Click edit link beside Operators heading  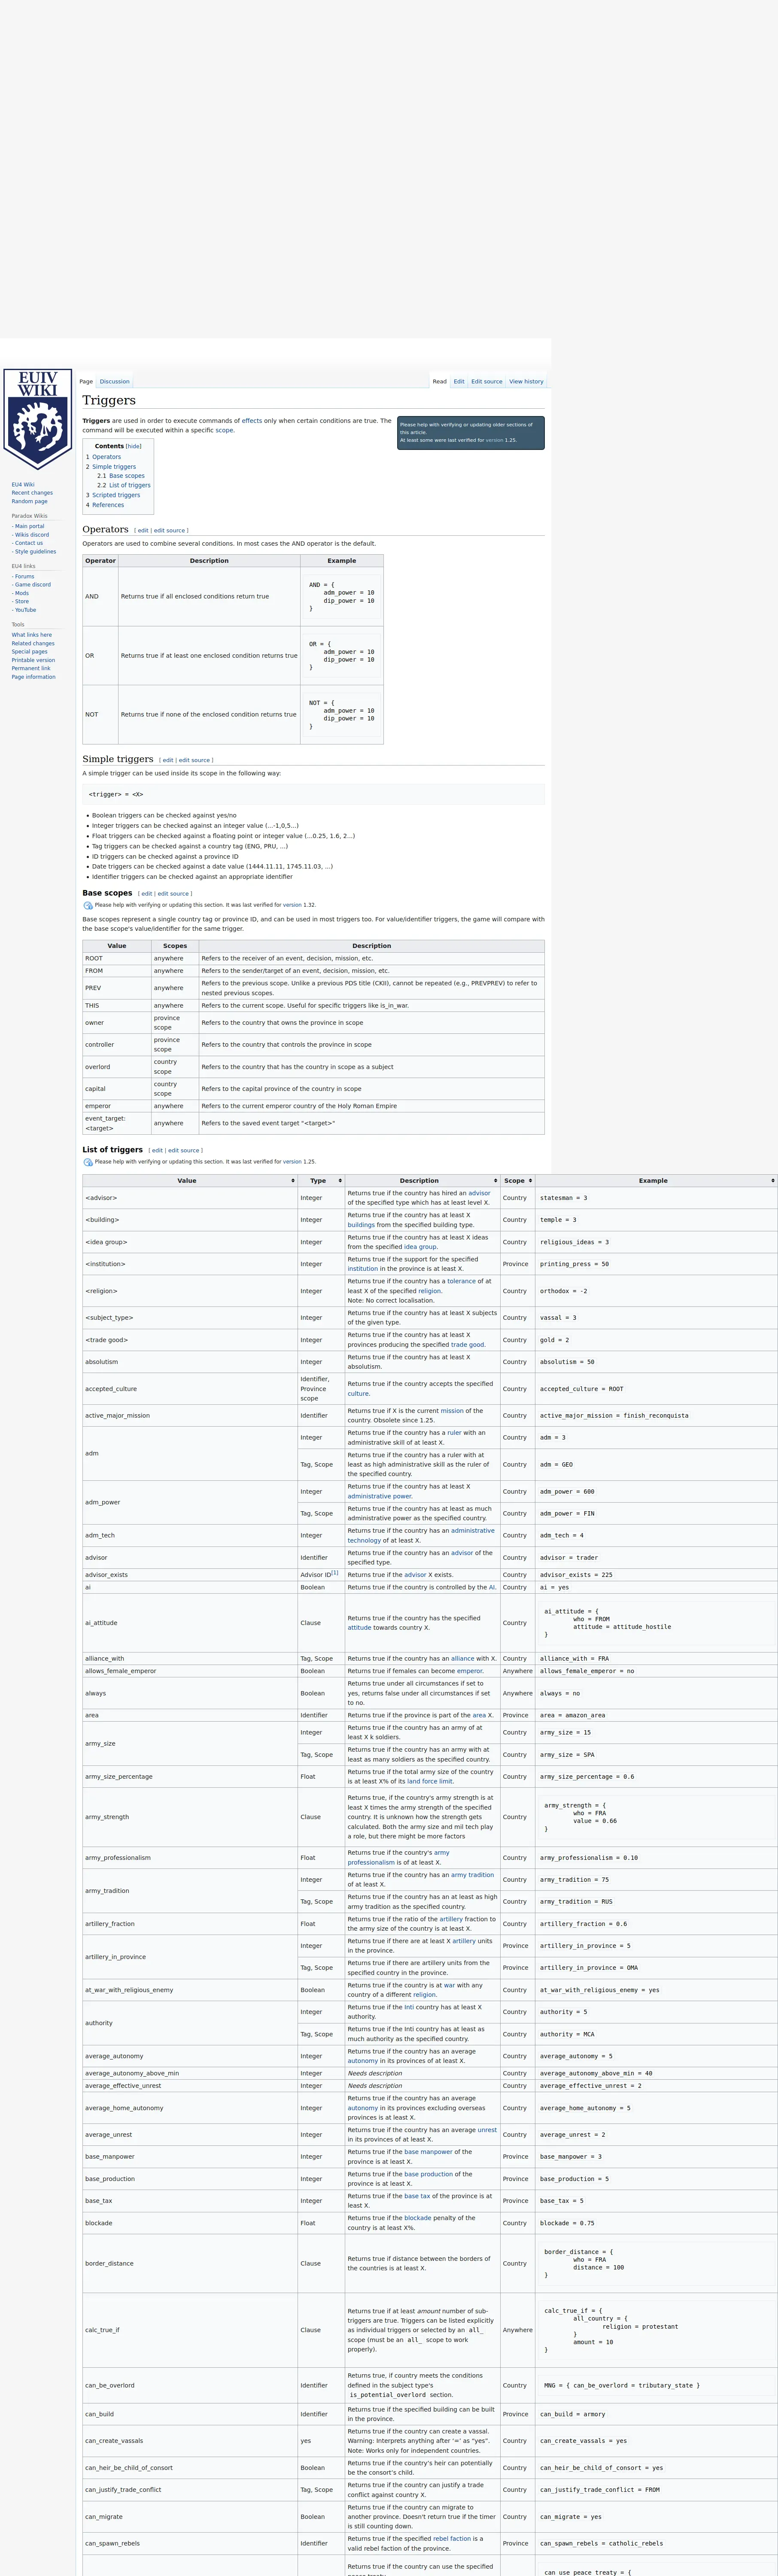click(x=143, y=531)
